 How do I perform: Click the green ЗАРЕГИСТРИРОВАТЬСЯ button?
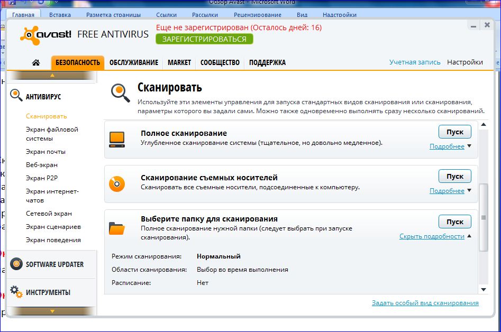[x=205, y=39]
